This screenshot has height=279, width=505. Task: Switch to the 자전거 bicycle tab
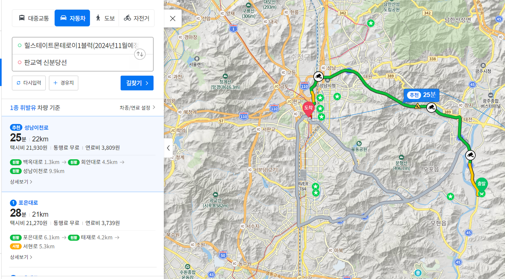pyautogui.click(x=137, y=18)
